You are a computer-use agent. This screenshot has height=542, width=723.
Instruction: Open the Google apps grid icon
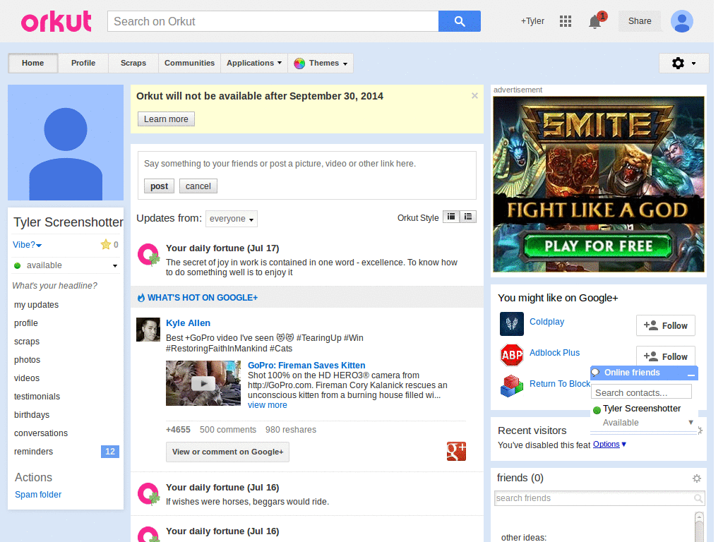[x=566, y=21]
